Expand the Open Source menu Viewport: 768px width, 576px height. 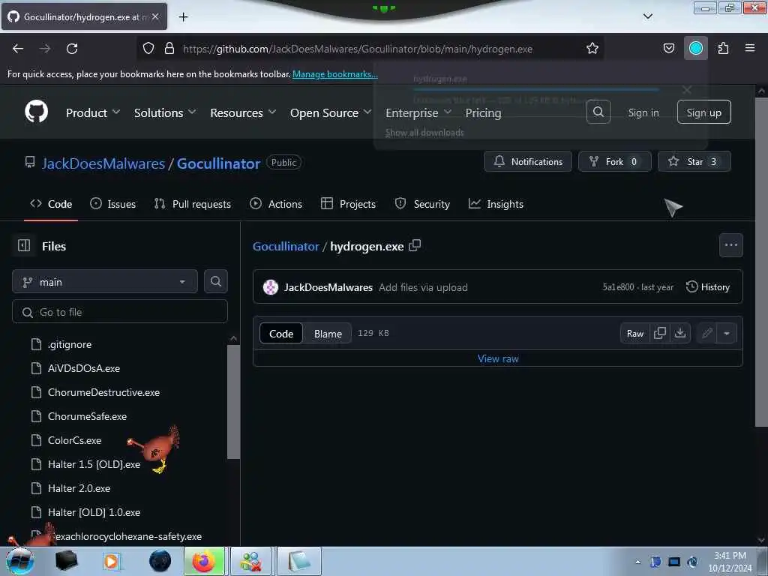pyautogui.click(x=331, y=113)
